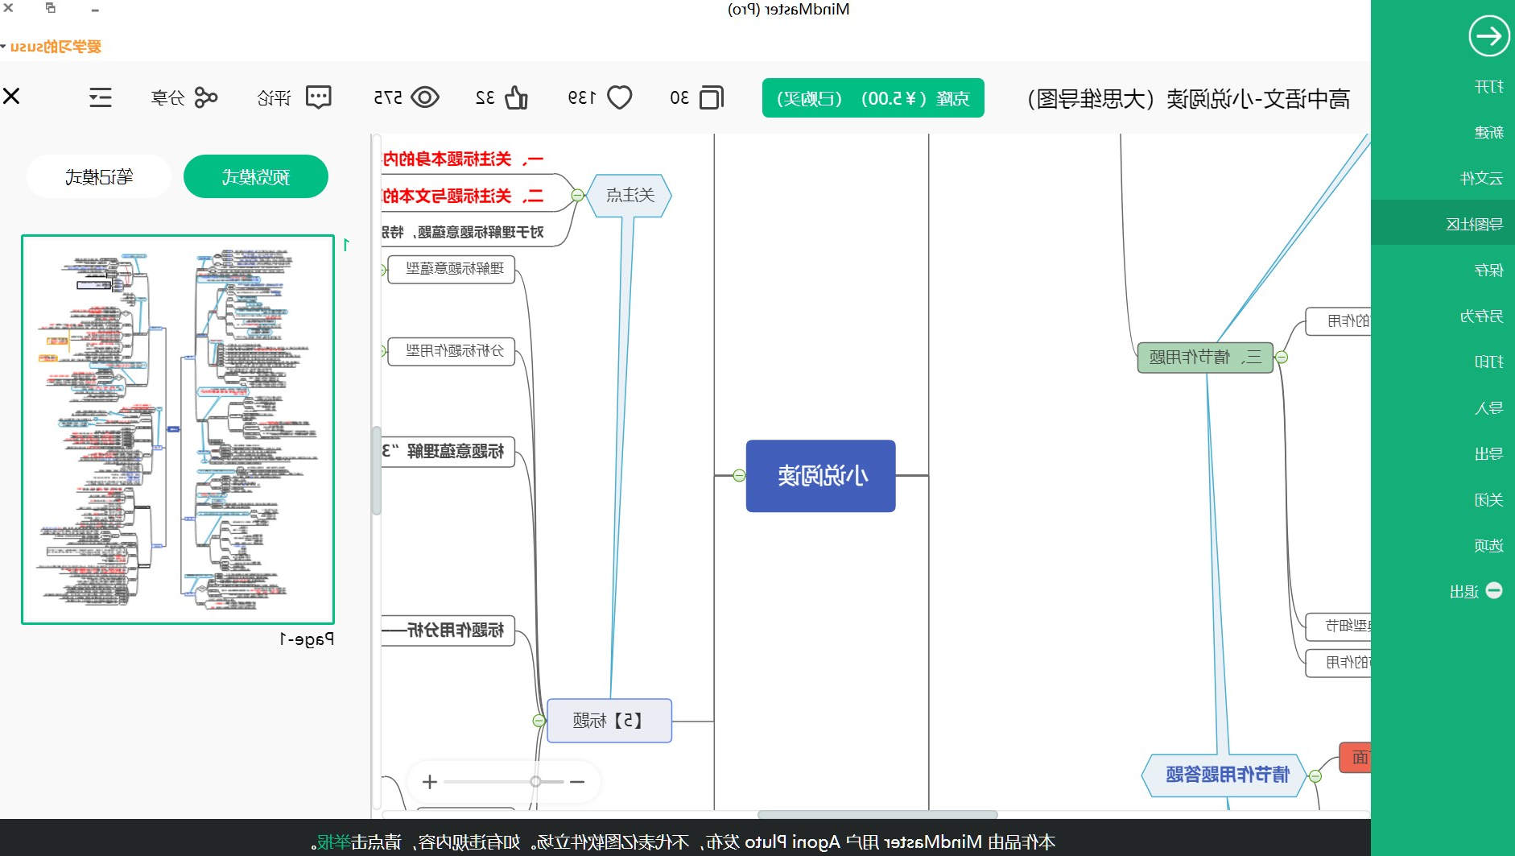Select the green 三、情节作用题 node
1515x856 pixels.
click(x=1205, y=358)
